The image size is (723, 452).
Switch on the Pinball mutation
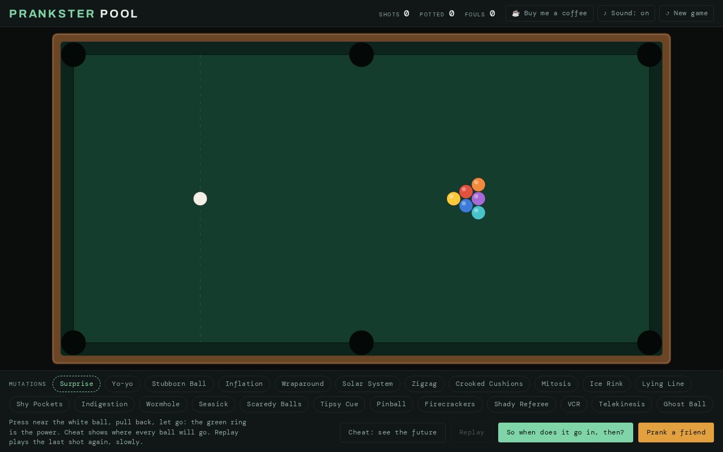coord(391,405)
